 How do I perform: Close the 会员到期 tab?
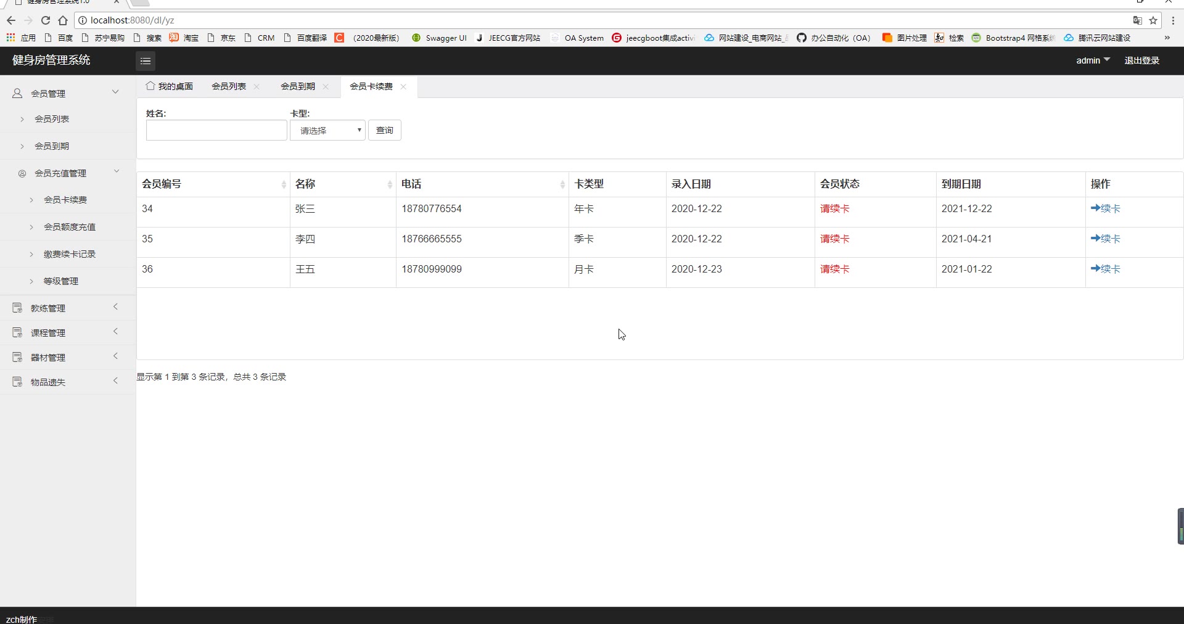click(326, 86)
